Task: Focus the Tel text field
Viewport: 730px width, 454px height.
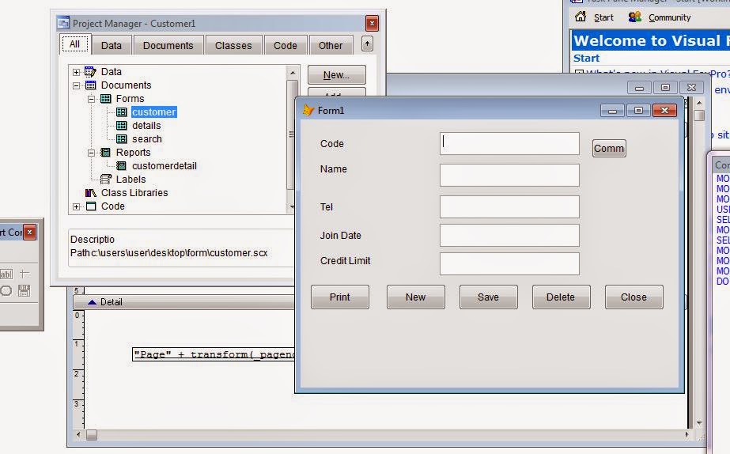Action: click(x=509, y=206)
